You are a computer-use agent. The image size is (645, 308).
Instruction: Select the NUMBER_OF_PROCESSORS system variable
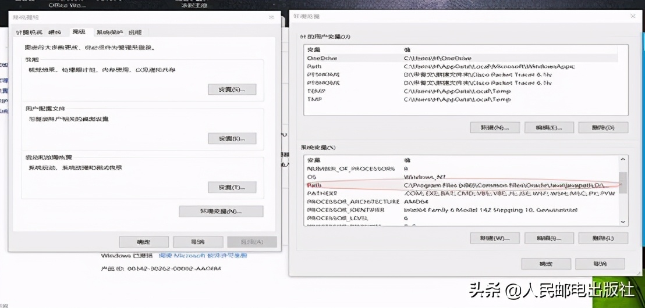[x=460, y=169]
